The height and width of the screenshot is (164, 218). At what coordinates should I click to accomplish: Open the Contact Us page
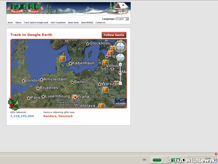click(x=100, y=23)
